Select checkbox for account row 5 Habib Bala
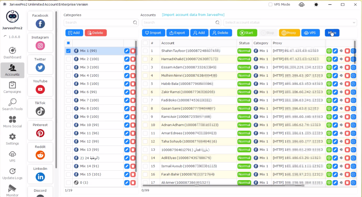Viewport: 362px width, 197px height. coord(145,84)
